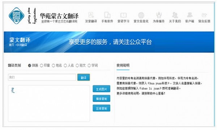Click the 横排复制 button
This screenshot has width=217, height=130.
[x=101, y=99]
